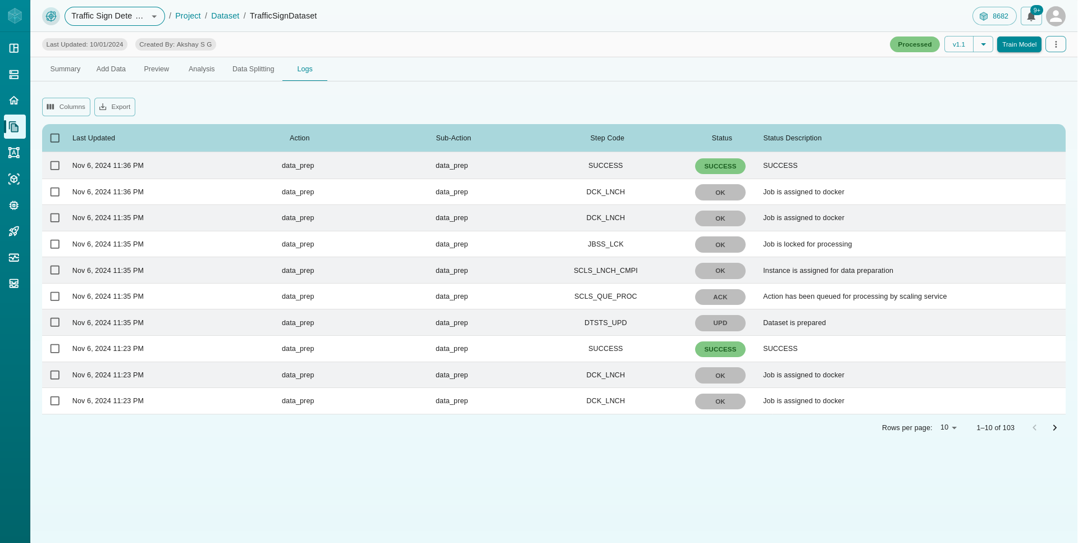Click the Train Model button
This screenshot has width=1078, height=543.
coord(1019,44)
